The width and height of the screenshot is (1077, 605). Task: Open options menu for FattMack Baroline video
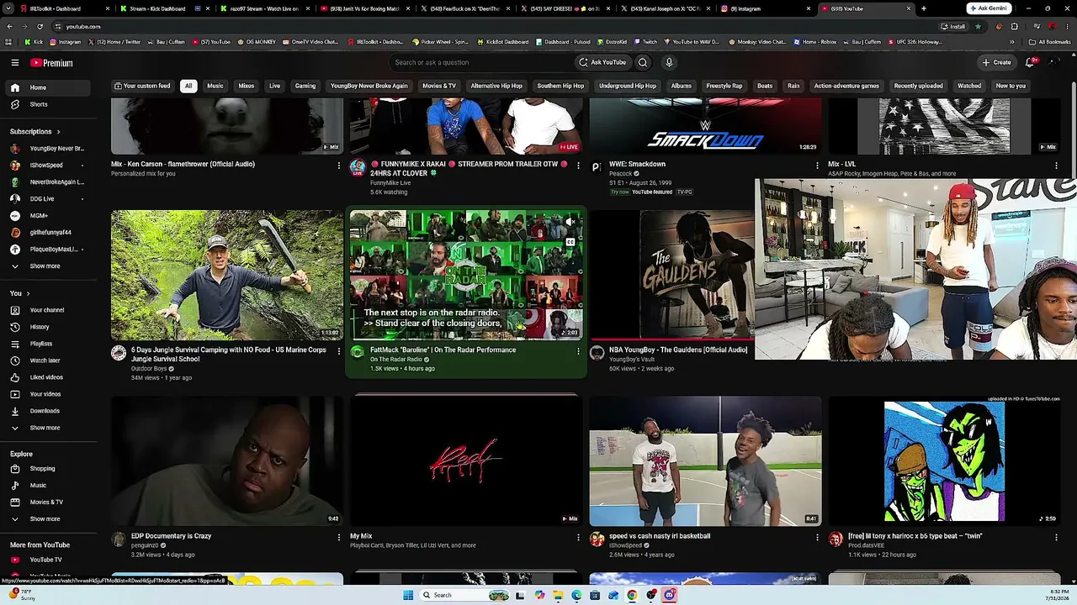tap(578, 351)
